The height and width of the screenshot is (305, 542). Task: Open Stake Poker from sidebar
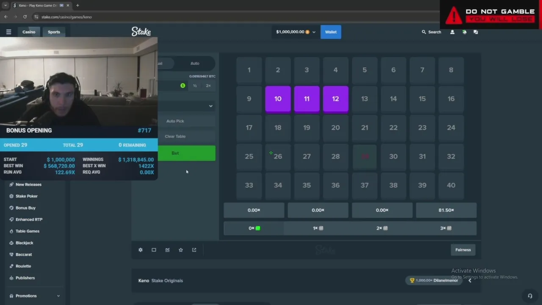click(x=27, y=196)
